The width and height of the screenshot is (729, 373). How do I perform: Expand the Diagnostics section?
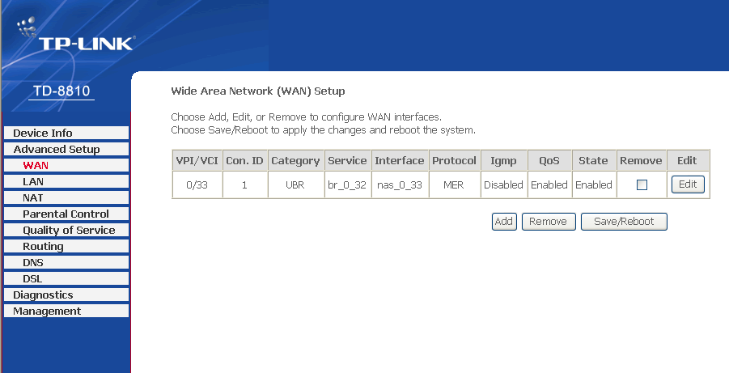[43, 295]
